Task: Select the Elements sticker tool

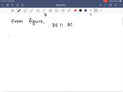Action: [50, 10]
